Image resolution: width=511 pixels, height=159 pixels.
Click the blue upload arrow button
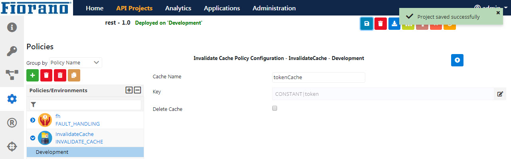(457, 60)
